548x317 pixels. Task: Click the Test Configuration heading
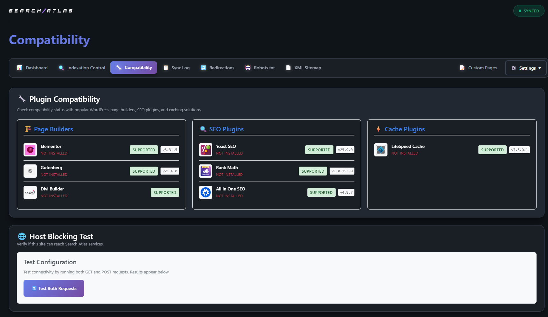[50, 262]
